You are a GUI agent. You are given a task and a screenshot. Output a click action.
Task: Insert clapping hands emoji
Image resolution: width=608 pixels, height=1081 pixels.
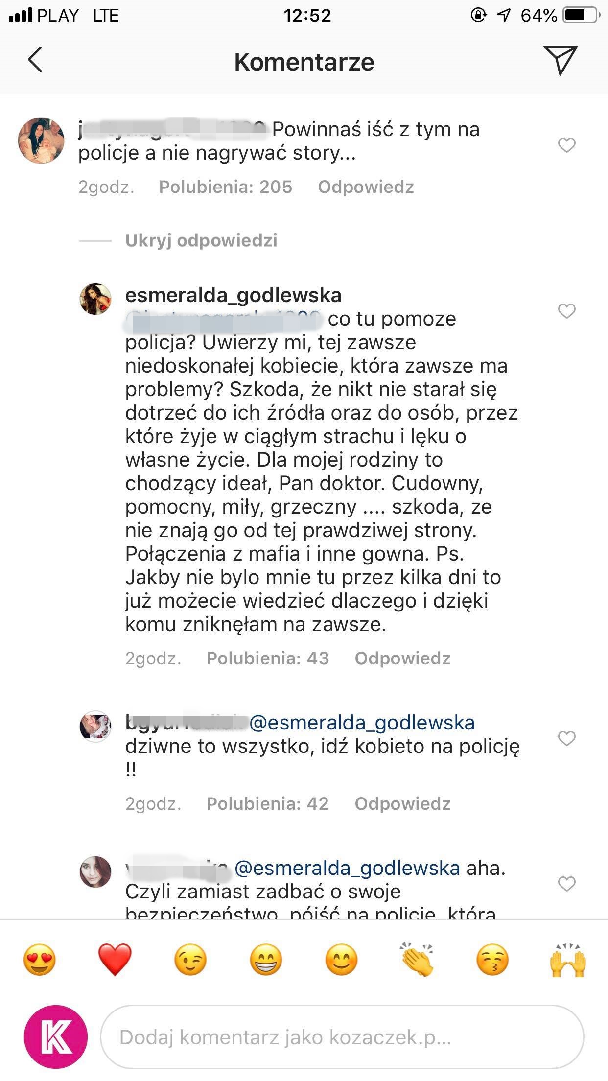click(417, 959)
